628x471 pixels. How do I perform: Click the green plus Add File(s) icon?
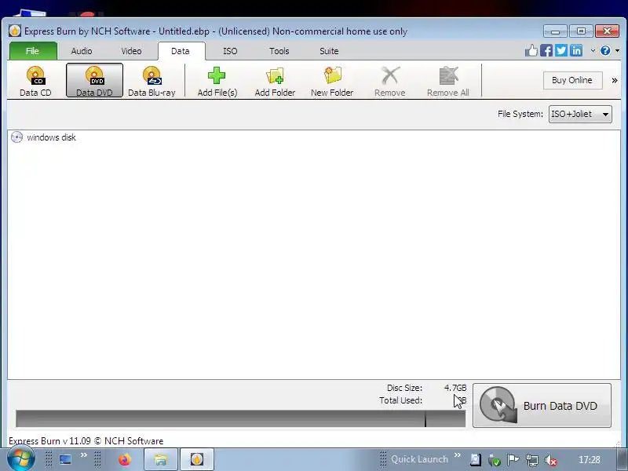coord(217,75)
